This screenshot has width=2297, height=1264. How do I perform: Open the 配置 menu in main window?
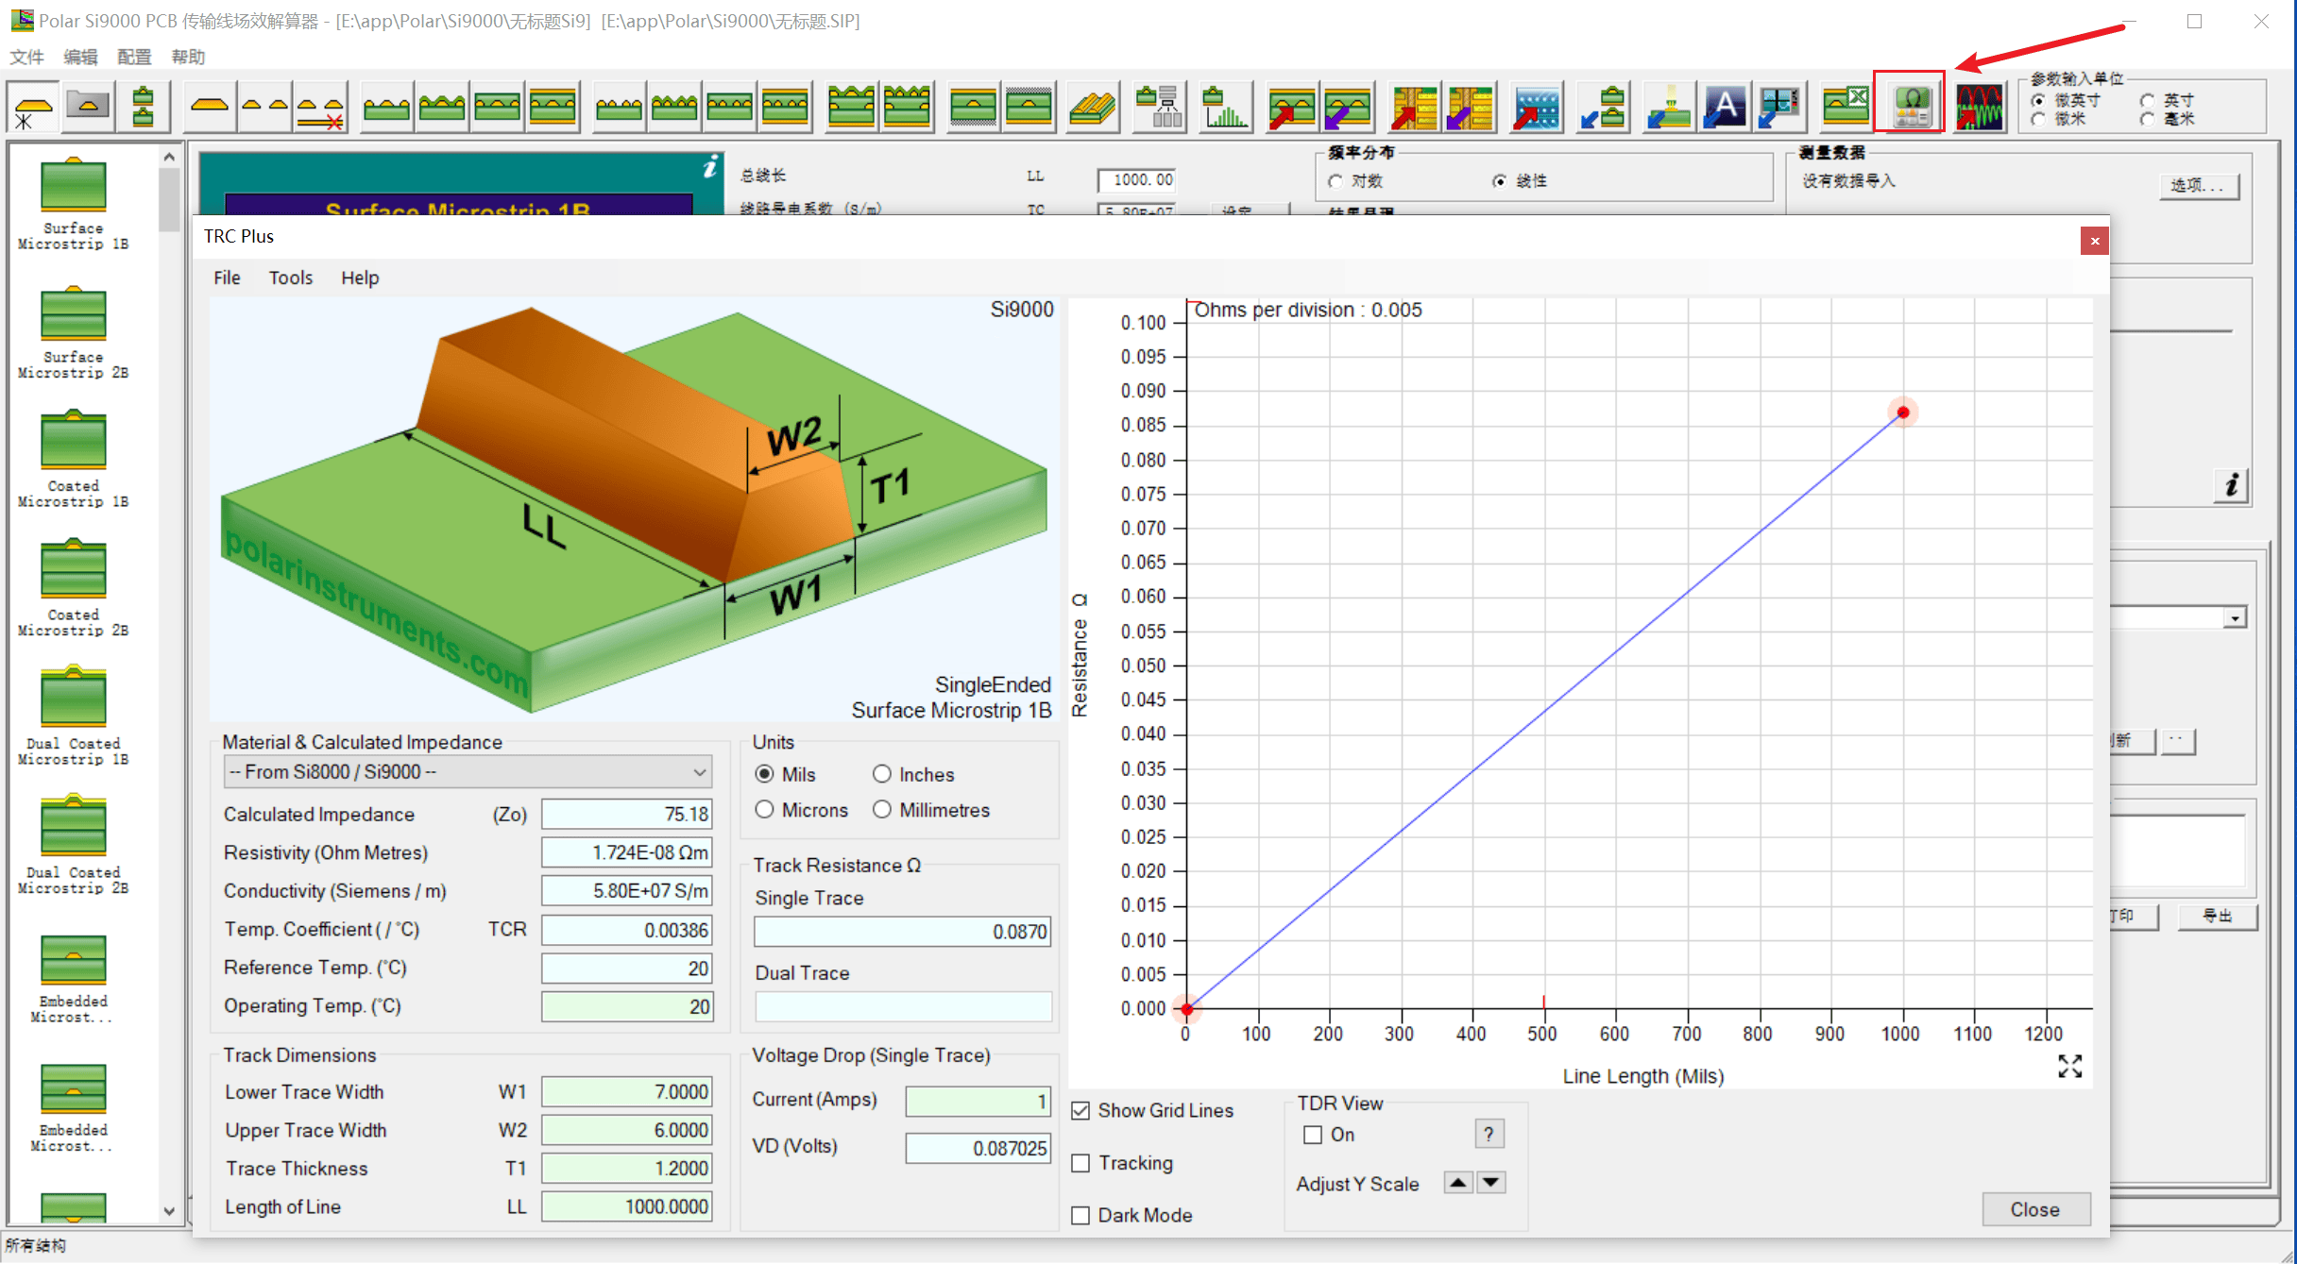(x=133, y=57)
